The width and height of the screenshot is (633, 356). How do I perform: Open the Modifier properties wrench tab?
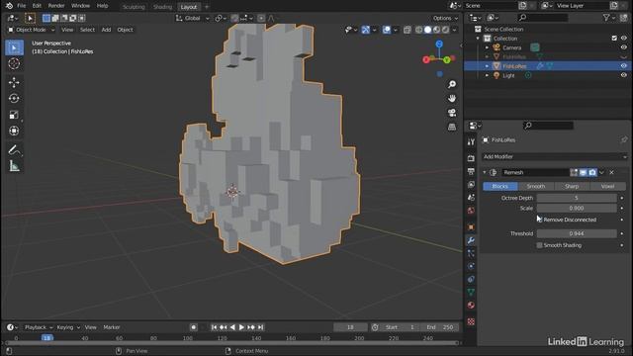coord(471,240)
